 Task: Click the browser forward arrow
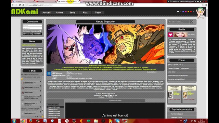16,5
